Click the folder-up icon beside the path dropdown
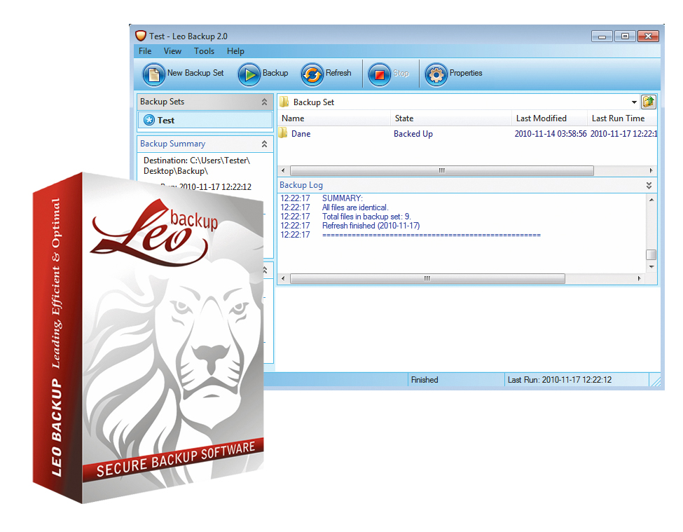The image size is (683, 532). (x=648, y=102)
